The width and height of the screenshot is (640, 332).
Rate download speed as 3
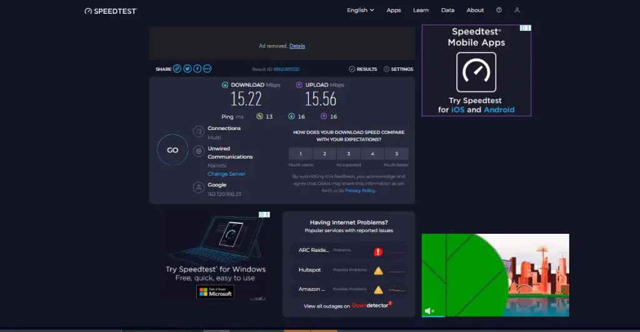[349, 154]
